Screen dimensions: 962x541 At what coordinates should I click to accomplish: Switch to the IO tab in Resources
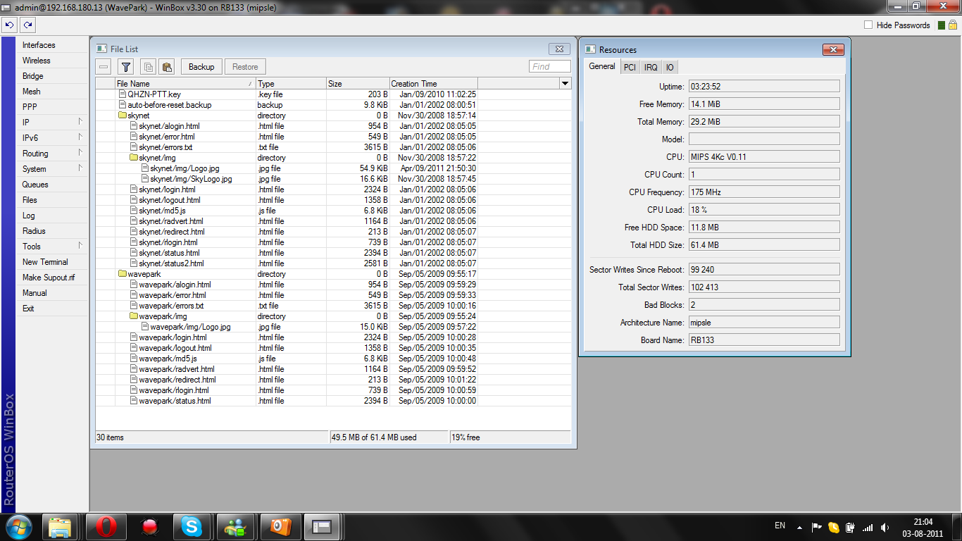click(x=670, y=67)
